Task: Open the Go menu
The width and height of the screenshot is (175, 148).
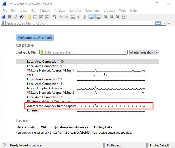Action: point(33,11)
